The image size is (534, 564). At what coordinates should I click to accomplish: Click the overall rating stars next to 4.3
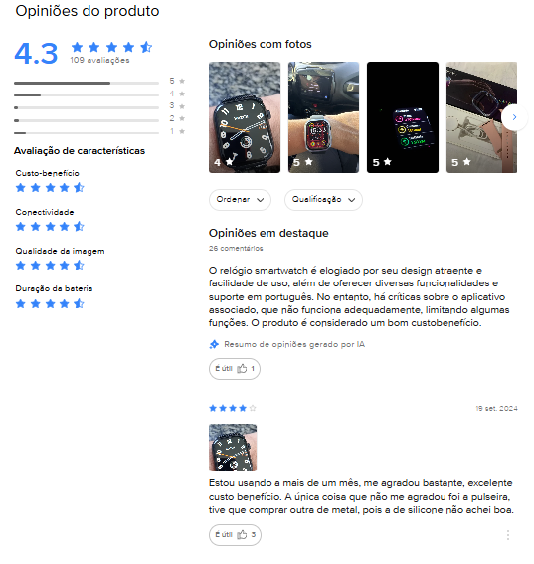coord(111,47)
